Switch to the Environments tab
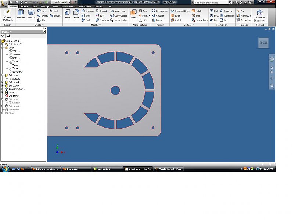Viewport: 294px width, 220px height. [x=68, y=6]
